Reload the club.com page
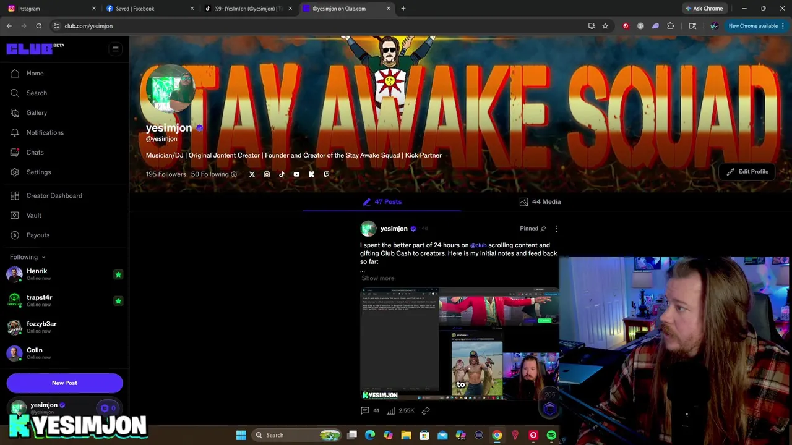 38,26
